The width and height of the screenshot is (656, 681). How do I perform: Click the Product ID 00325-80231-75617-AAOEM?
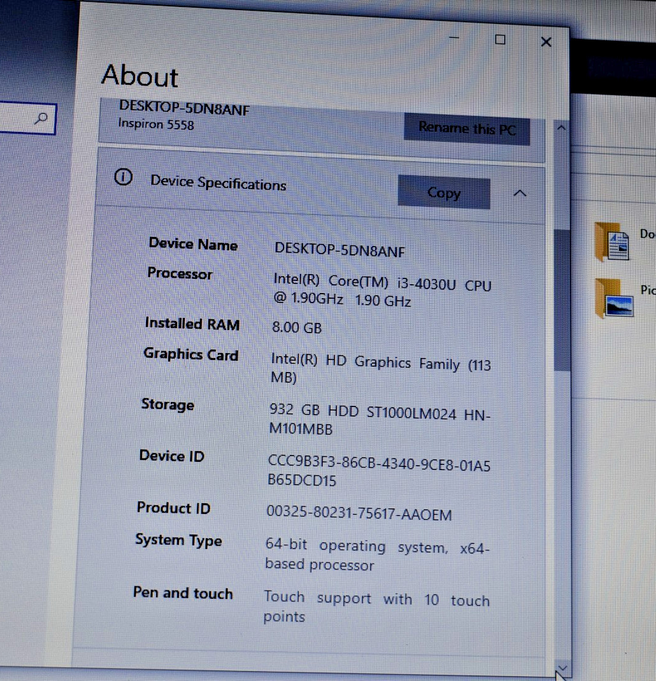click(x=359, y=513)
